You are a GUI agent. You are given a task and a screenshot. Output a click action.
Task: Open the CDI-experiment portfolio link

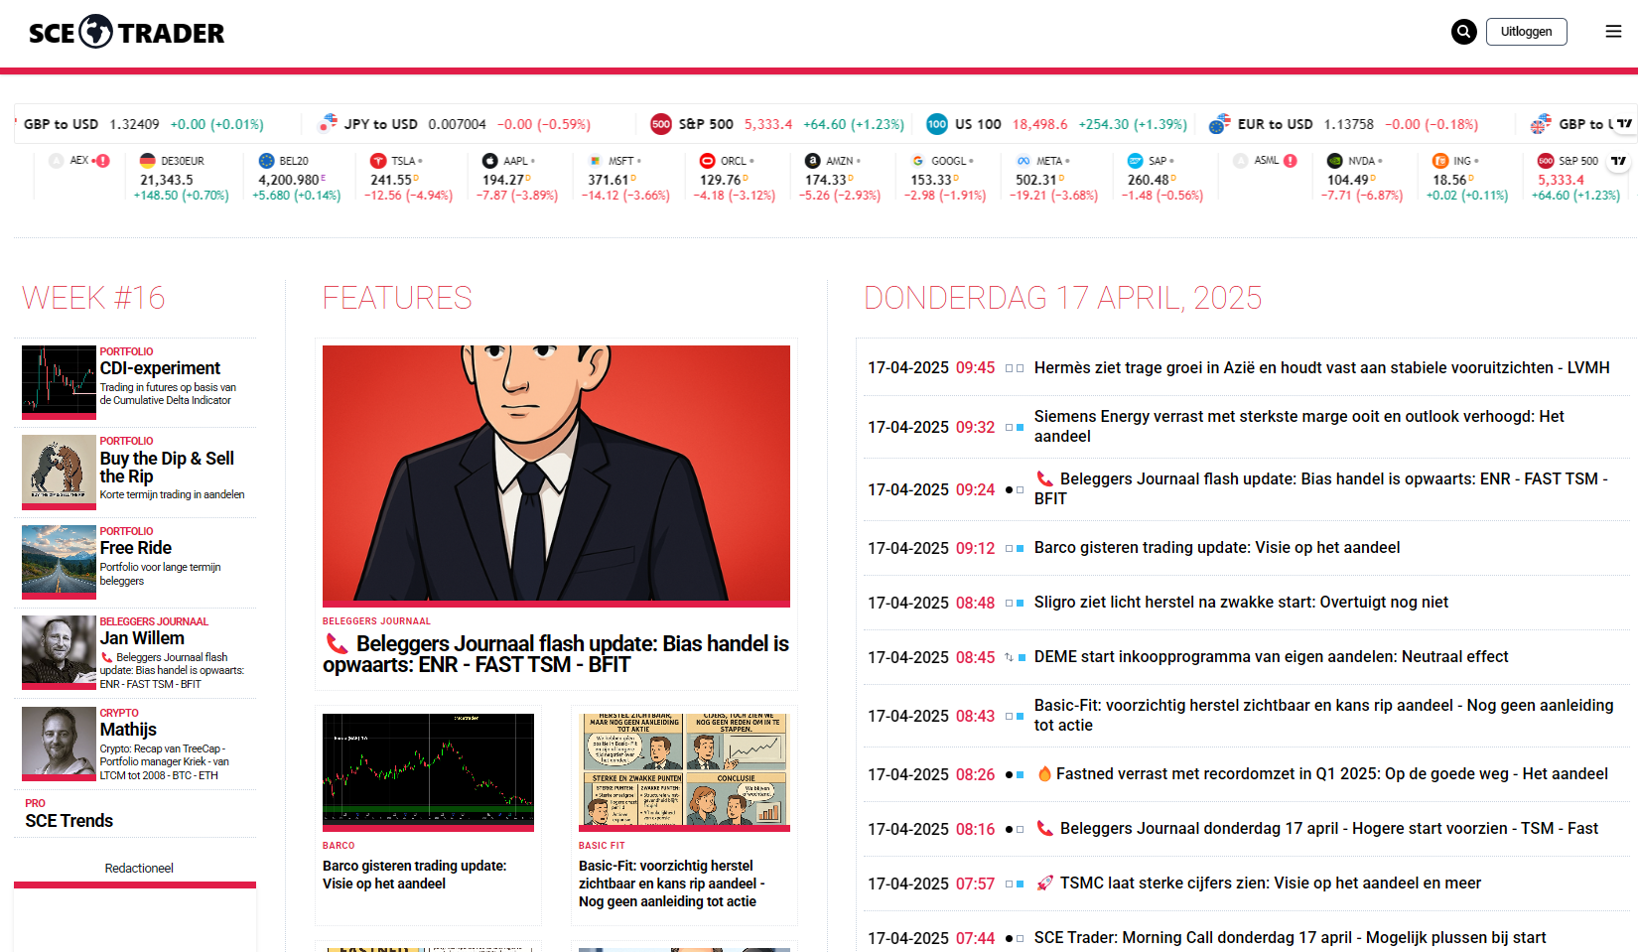coord(160,368)
